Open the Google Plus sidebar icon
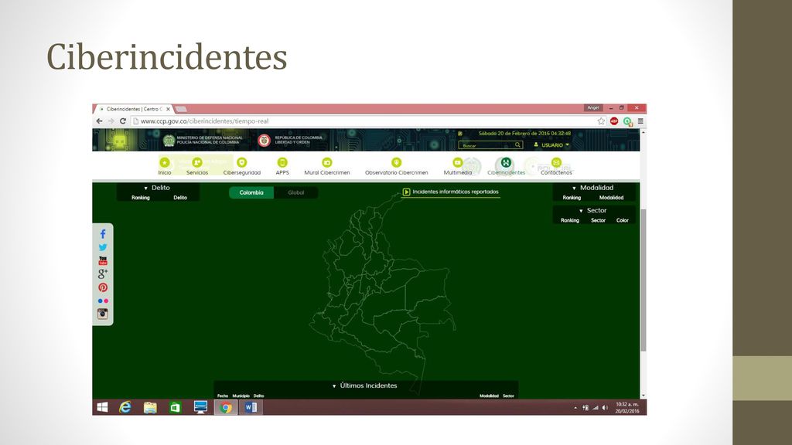The width and height of the screenshot is (792, 445). [103, 274]
